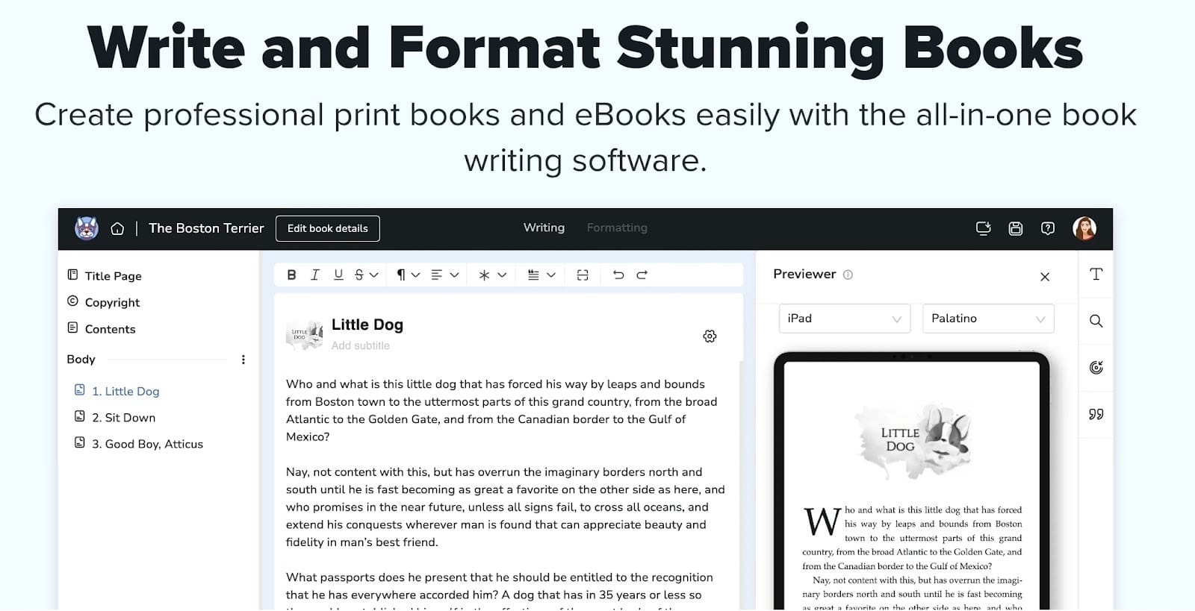The height and width of the screenshot is (611, 1195).
Task: Switch to the Formatting tab
Action: [x=617, y=228]
